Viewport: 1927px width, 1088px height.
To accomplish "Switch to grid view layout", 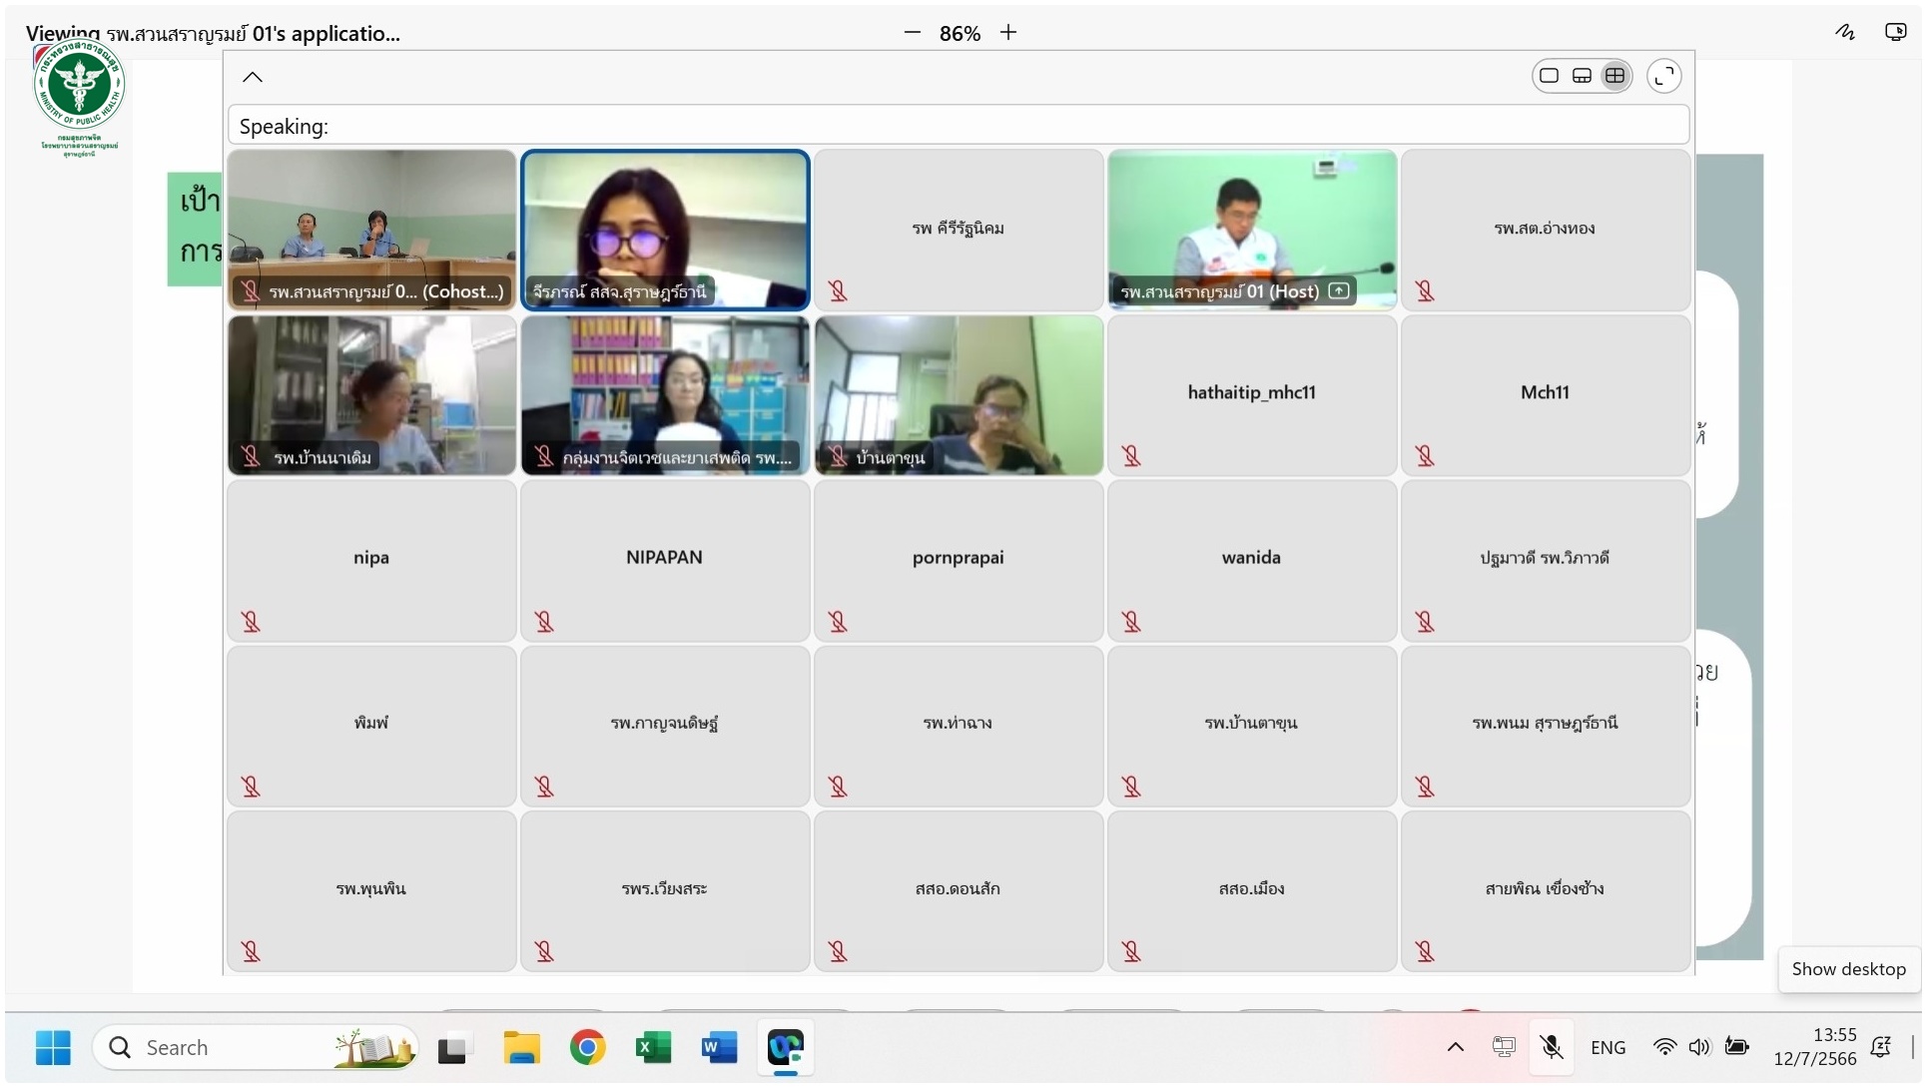I will click(x=1615, y=76).
